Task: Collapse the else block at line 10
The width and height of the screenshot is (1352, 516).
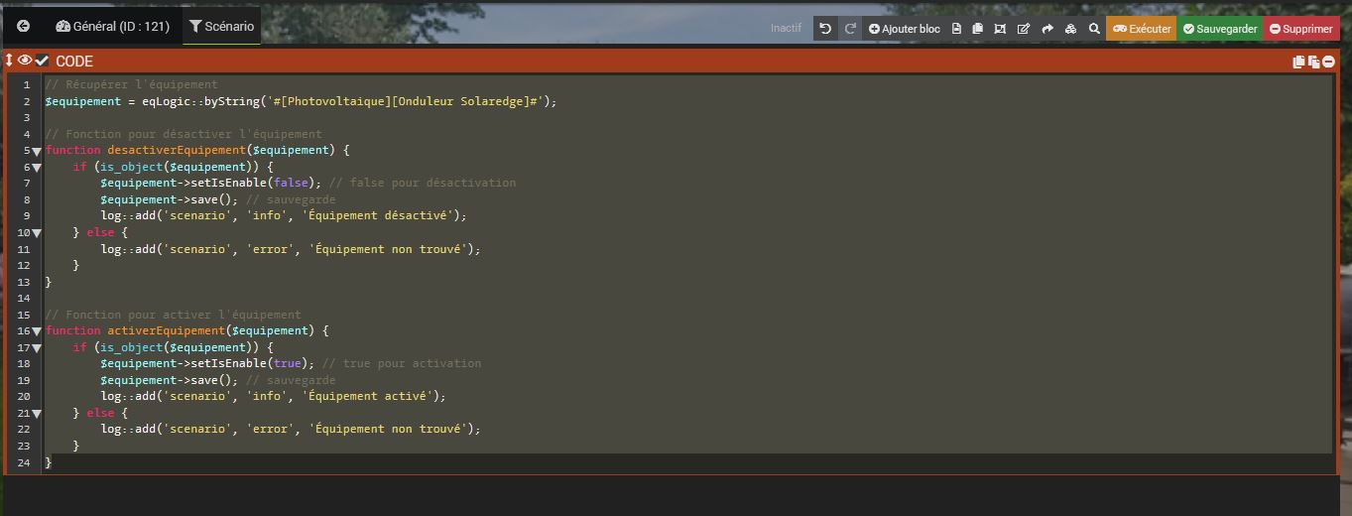Action: [x=37, y=233]
